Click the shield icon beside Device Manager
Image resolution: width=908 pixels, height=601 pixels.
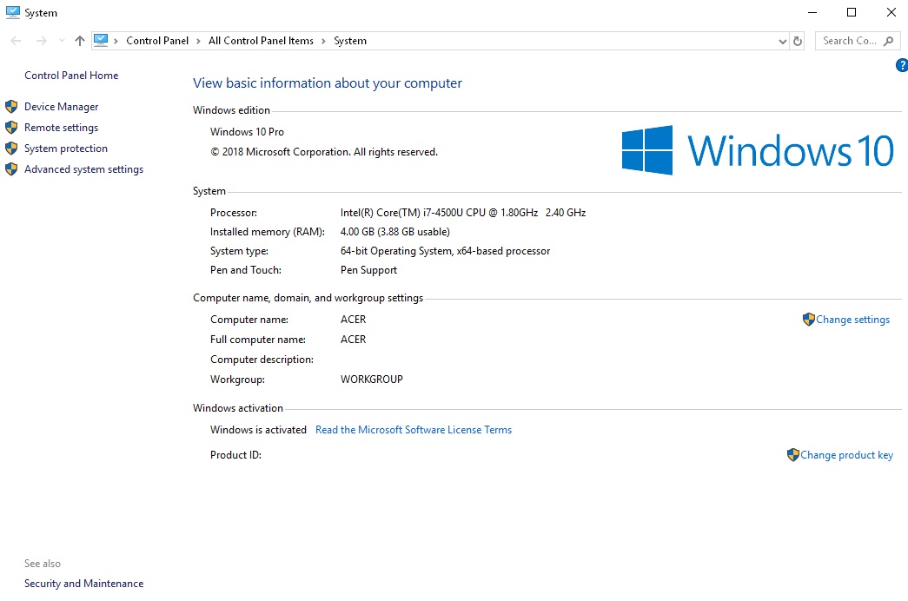tap(11, 107)
